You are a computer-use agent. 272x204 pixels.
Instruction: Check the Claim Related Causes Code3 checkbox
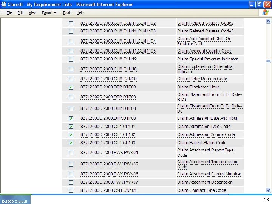pos(71,31)
